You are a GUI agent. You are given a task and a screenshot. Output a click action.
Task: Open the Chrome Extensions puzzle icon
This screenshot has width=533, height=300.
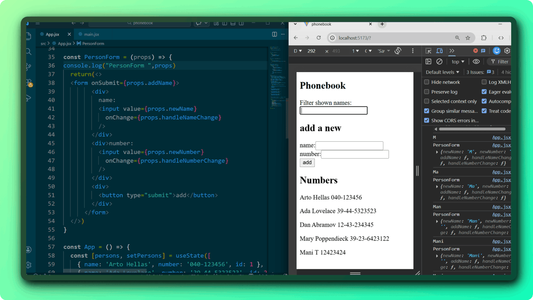point(484,38)
